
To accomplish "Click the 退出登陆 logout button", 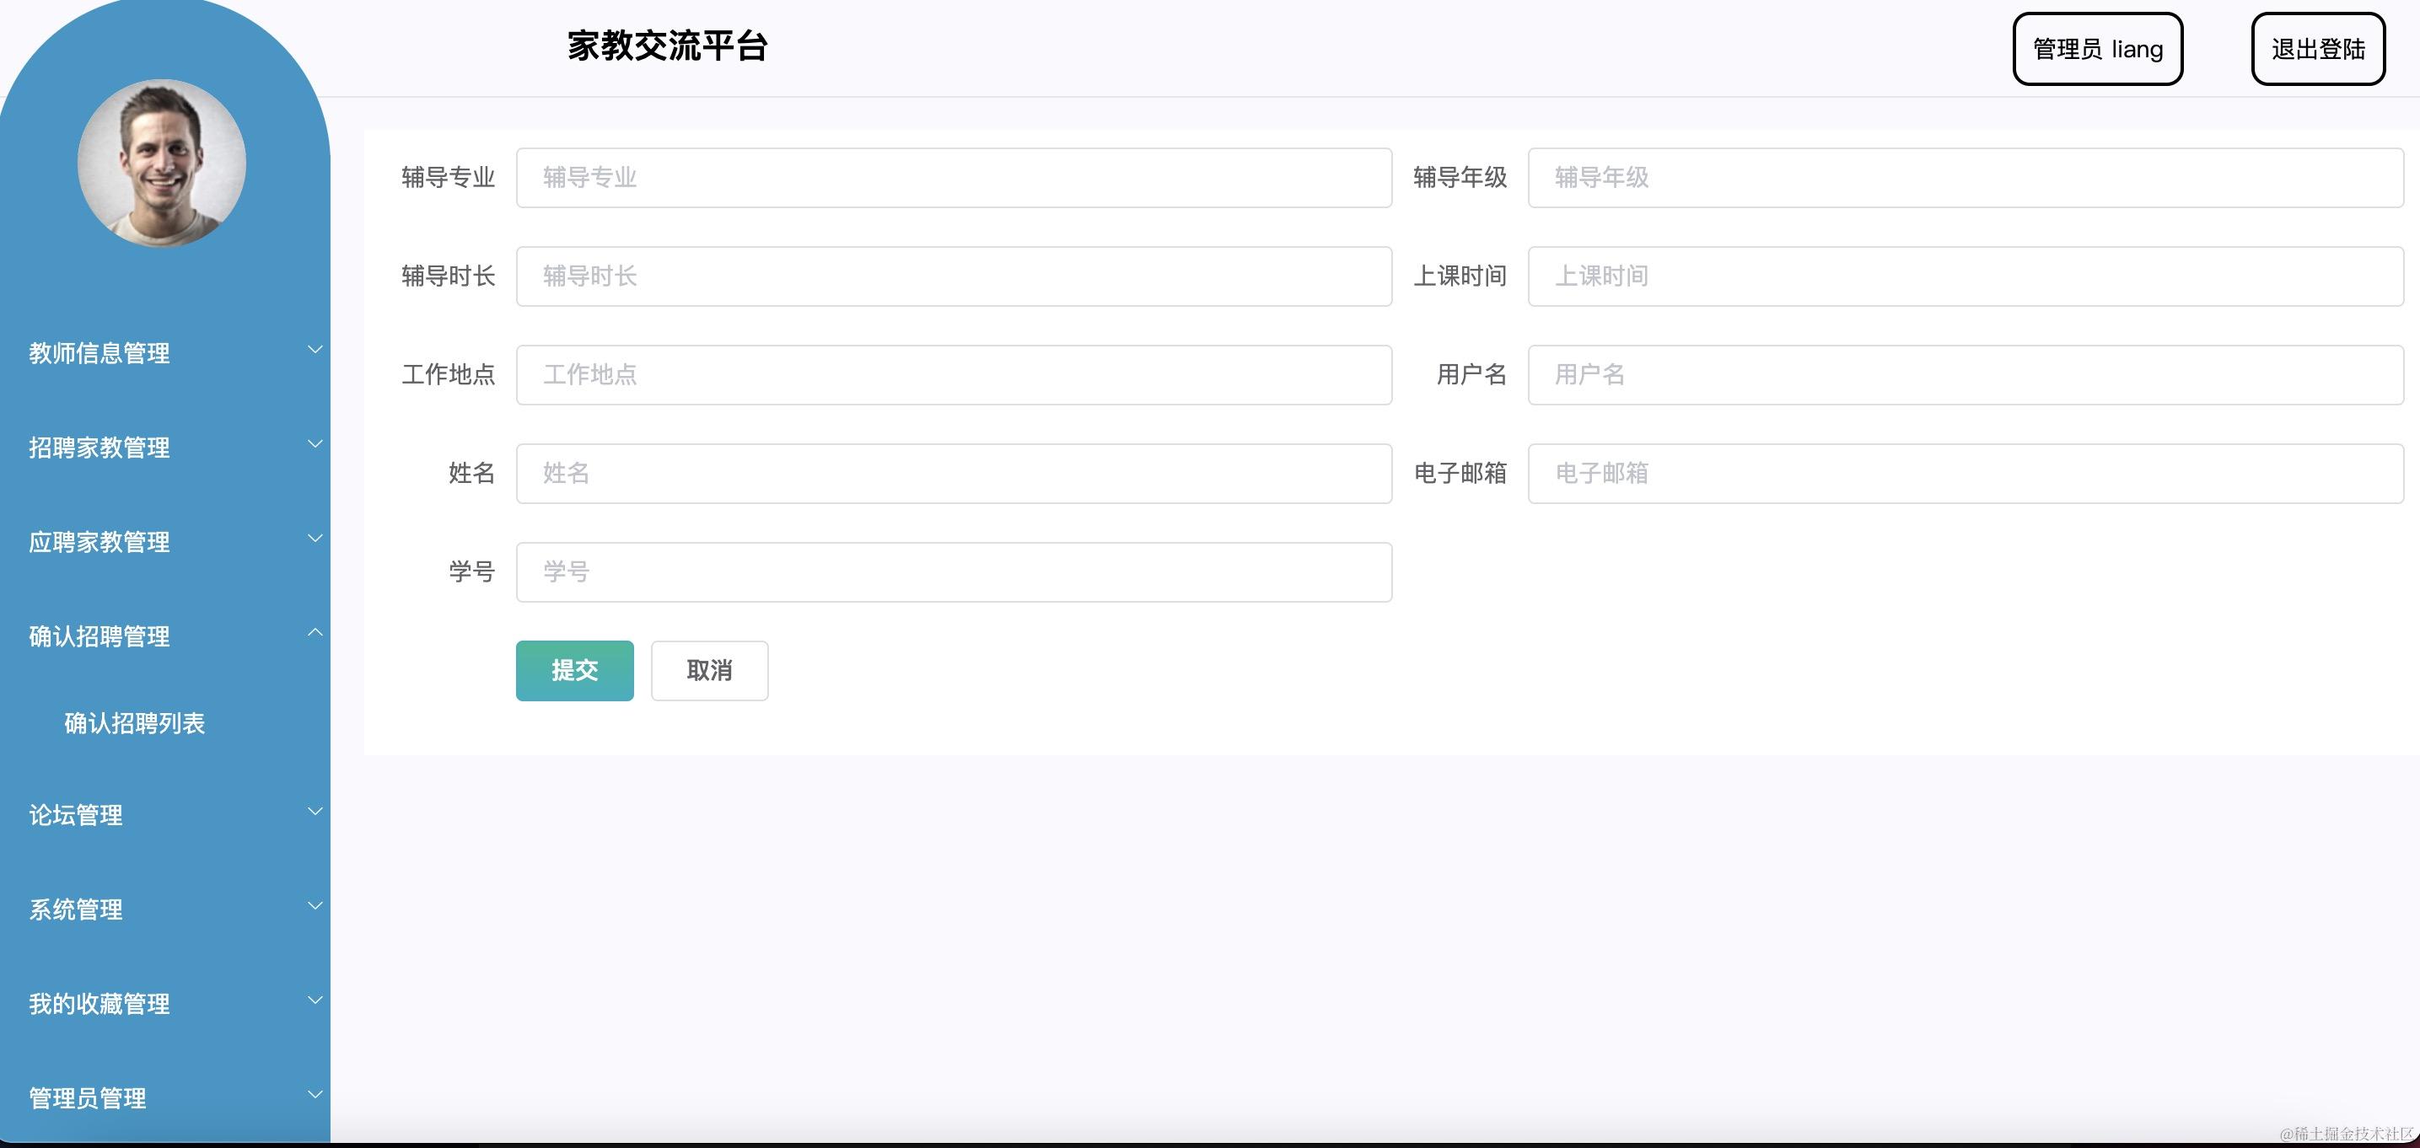I will click(x=2318, y=49).
